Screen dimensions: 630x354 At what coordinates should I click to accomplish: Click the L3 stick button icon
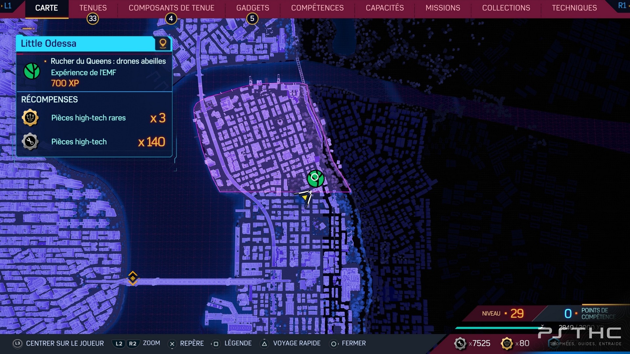(x=17, y=344)
